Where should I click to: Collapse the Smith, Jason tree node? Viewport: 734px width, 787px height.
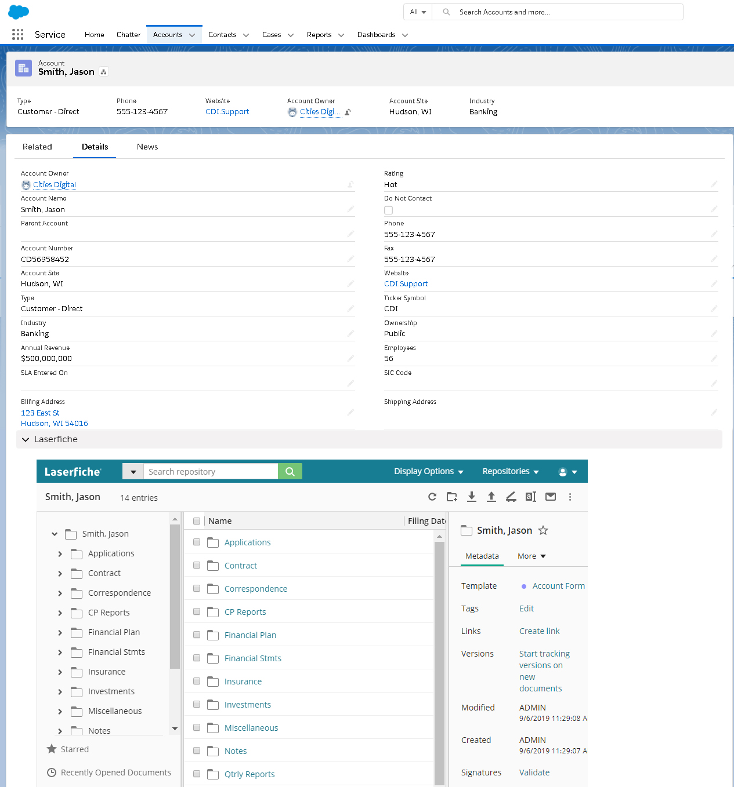point(55,534)
